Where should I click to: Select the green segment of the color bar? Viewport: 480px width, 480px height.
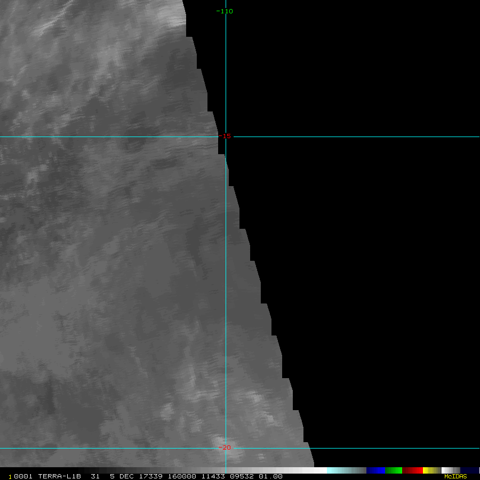pyautogui.click(x=394, y=470)
